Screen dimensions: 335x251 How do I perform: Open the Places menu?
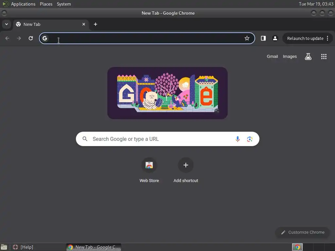tap(46, 4)
